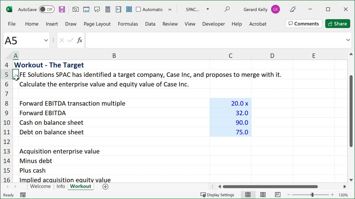Add a new sheet with plus icon
This screenshot has width=355, height=199.
(x=105, y=187)
